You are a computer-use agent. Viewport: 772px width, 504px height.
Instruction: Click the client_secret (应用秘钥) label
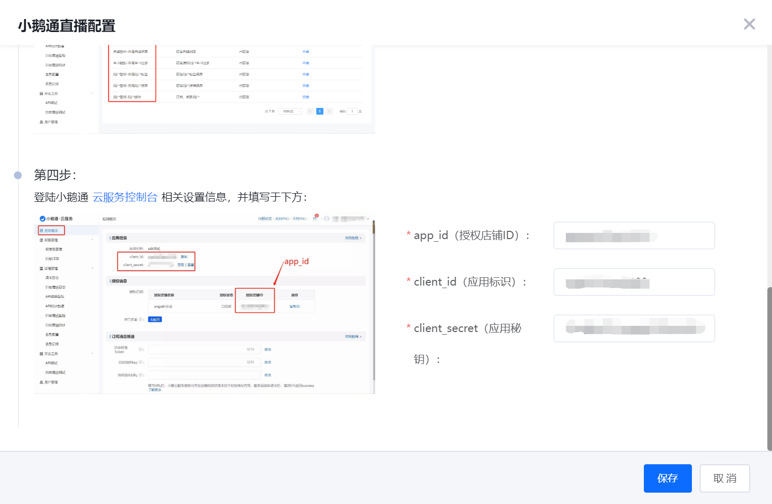click(x=464, y=344)
